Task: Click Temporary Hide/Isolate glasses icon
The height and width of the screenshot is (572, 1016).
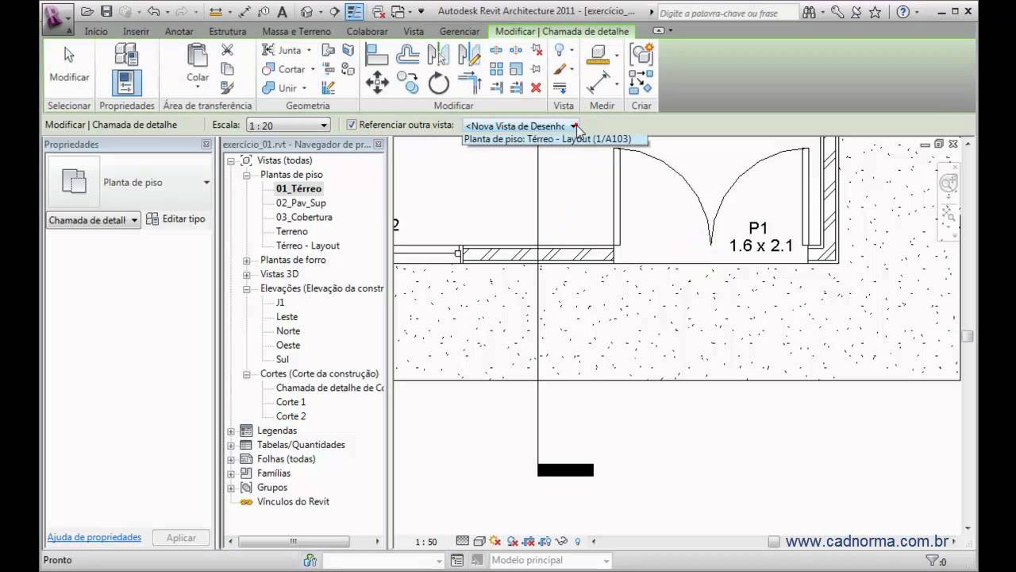Action: (561, 542)
